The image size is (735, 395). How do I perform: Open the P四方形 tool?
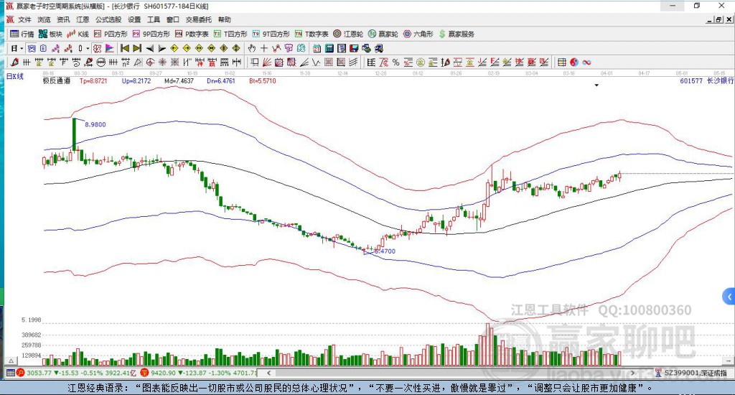pos(111,34)
